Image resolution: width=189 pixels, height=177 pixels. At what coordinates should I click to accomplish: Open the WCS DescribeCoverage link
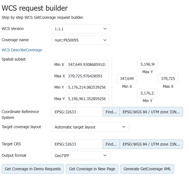22,50
